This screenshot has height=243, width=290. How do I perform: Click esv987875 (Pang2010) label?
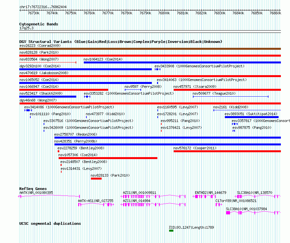[x=252, y=128]
